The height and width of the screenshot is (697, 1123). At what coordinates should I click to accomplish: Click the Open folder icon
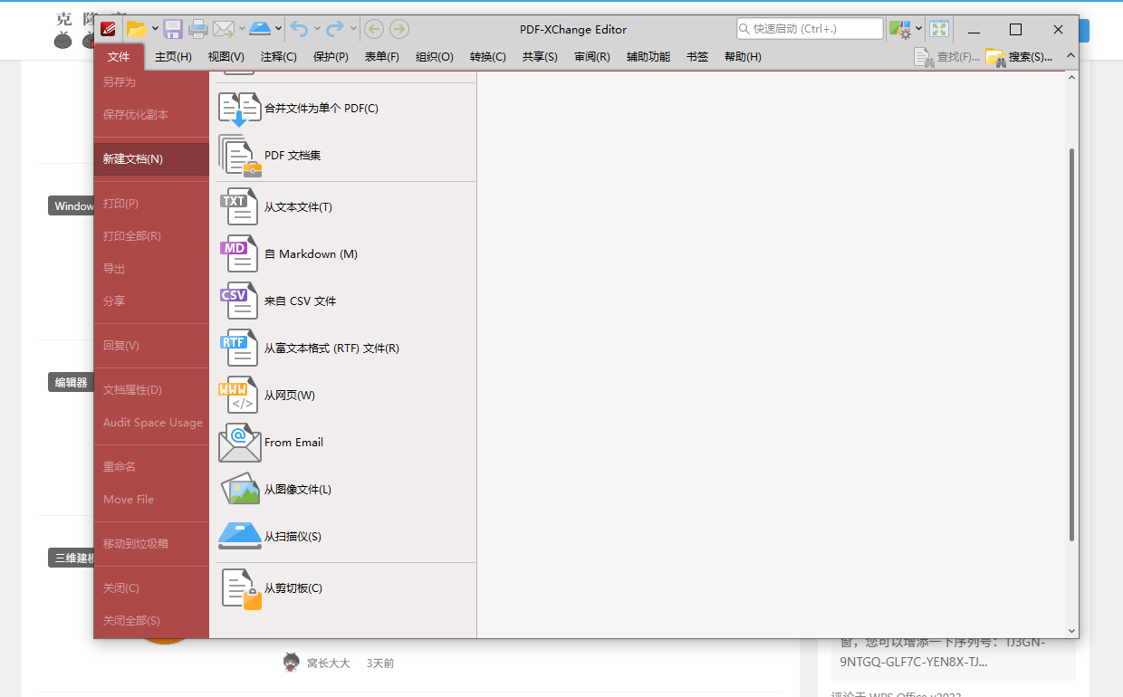(x=136, y=29)
